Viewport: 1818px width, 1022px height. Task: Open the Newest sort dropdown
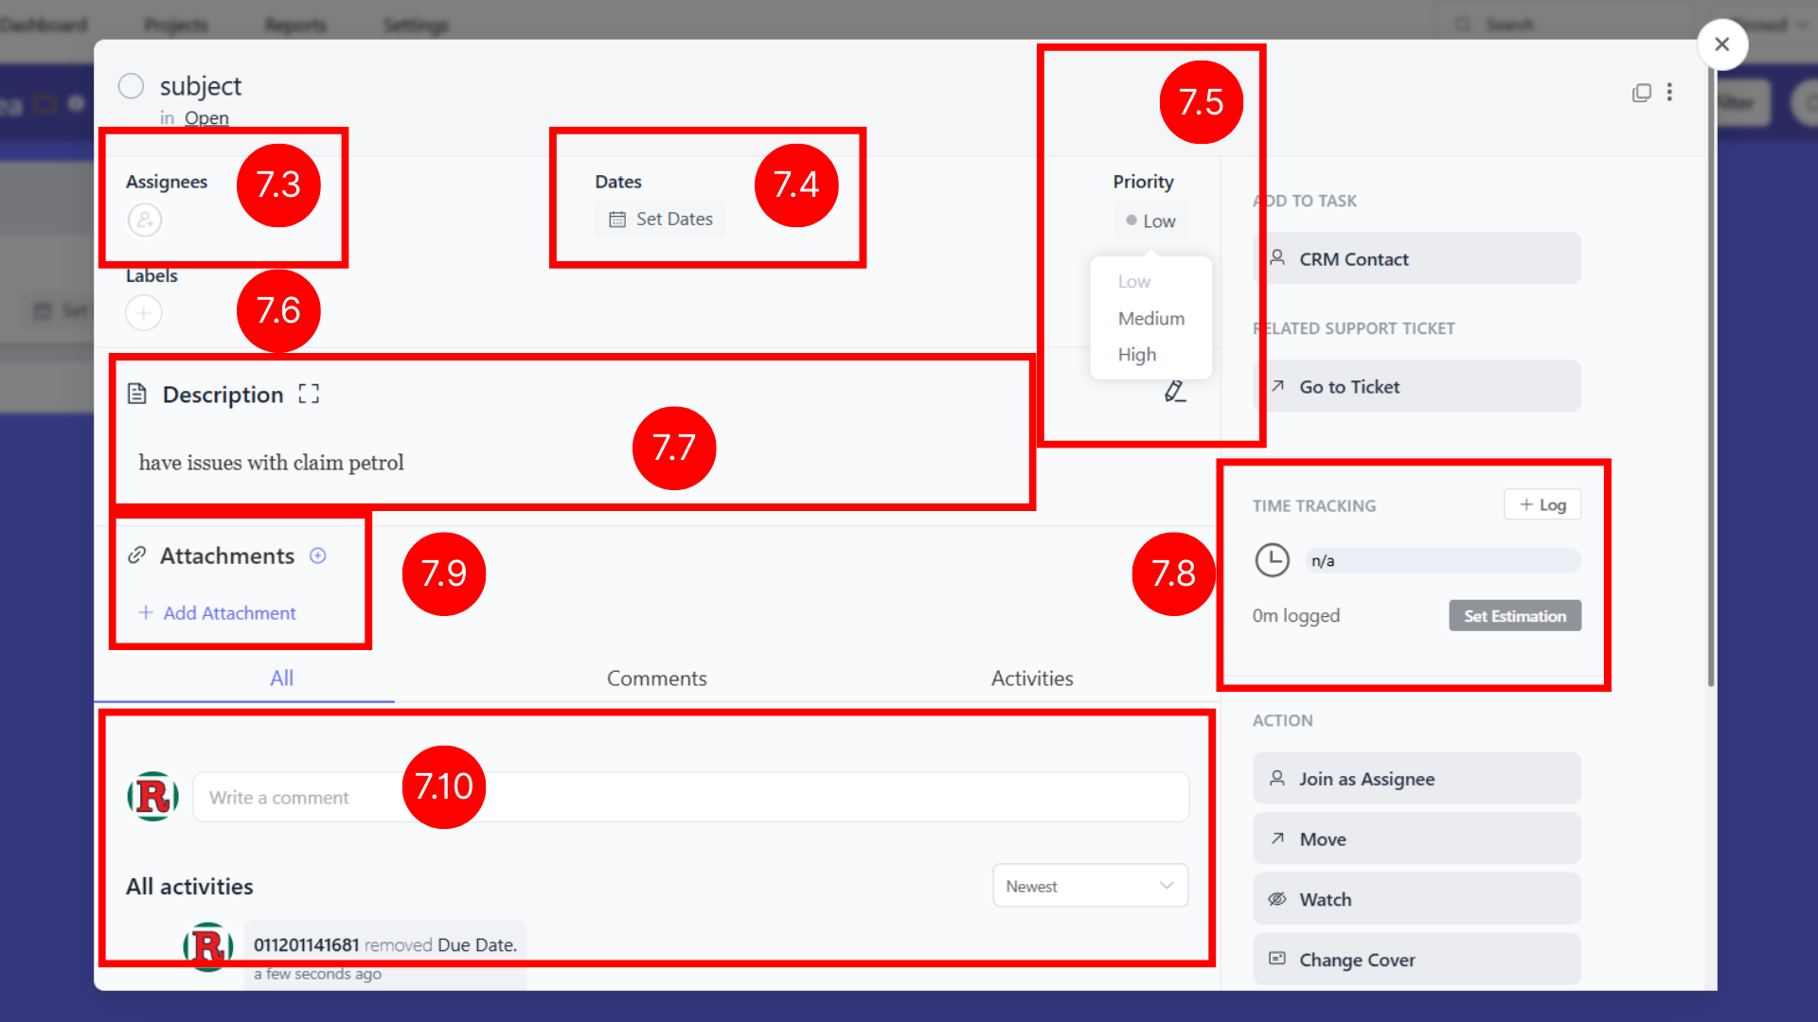[x=1090, y=886]
